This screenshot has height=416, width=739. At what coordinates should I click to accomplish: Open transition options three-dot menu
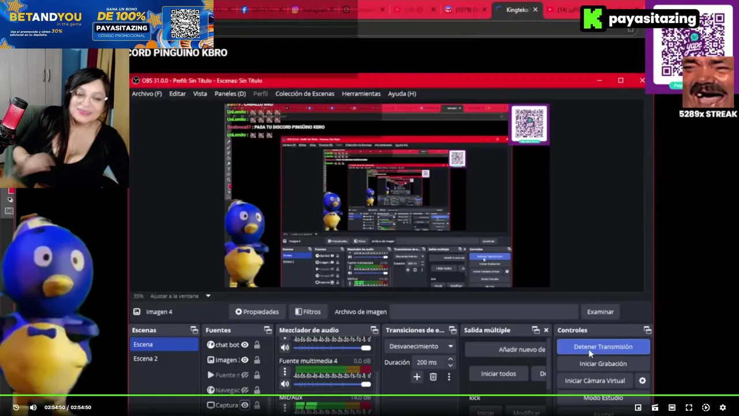tap(449, 377)
